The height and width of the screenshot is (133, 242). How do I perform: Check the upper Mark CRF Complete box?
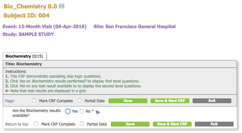(34, 101)
